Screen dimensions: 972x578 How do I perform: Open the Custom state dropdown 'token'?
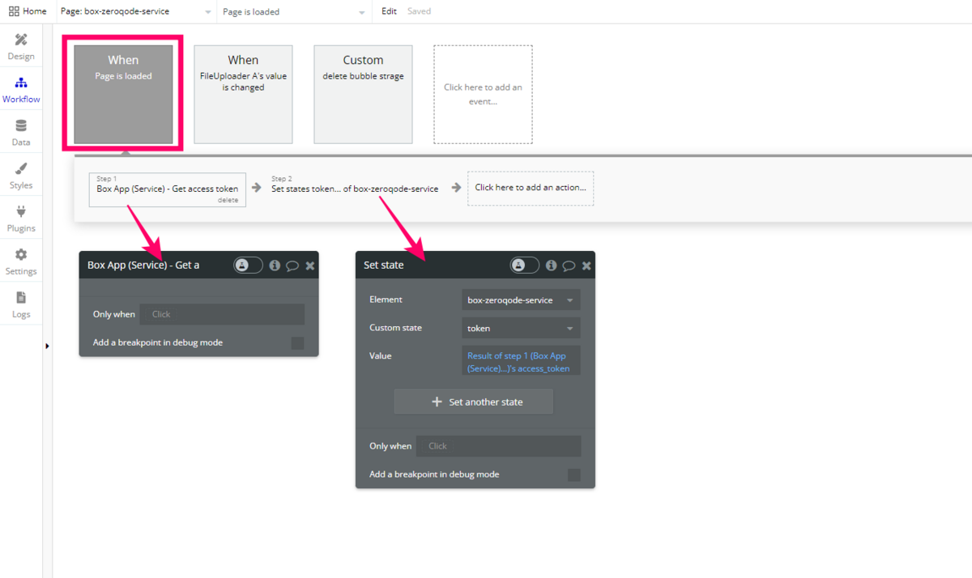point(521,329)
